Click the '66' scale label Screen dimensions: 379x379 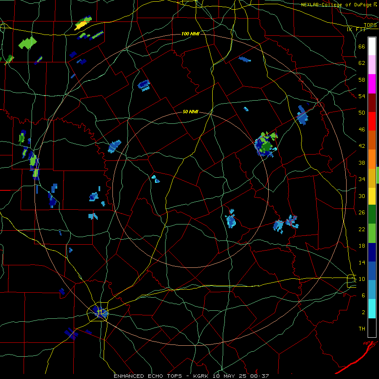point(362,46)
